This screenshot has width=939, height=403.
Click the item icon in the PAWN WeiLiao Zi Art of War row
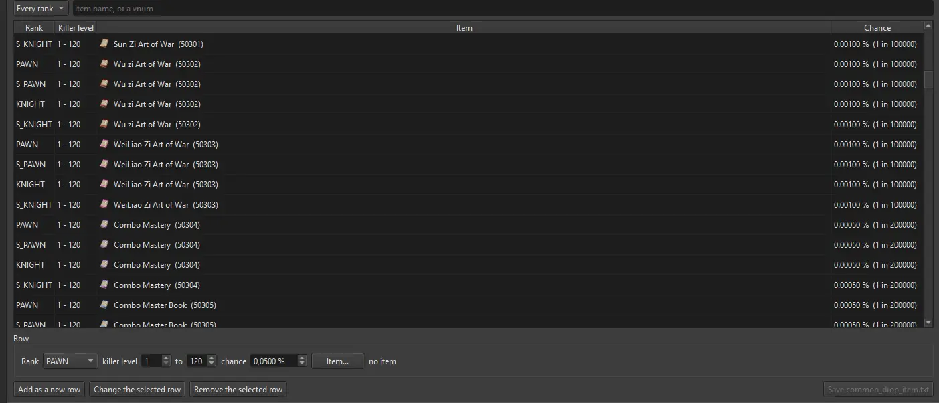(104, 144)
